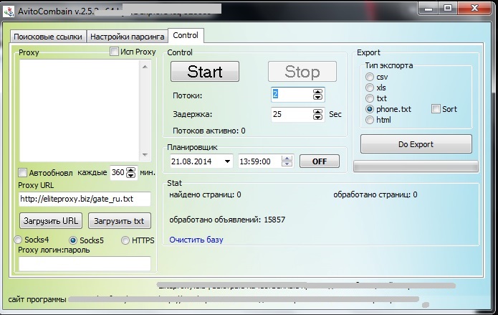Toggle the Автообновл checkbox

click(23, 173)
